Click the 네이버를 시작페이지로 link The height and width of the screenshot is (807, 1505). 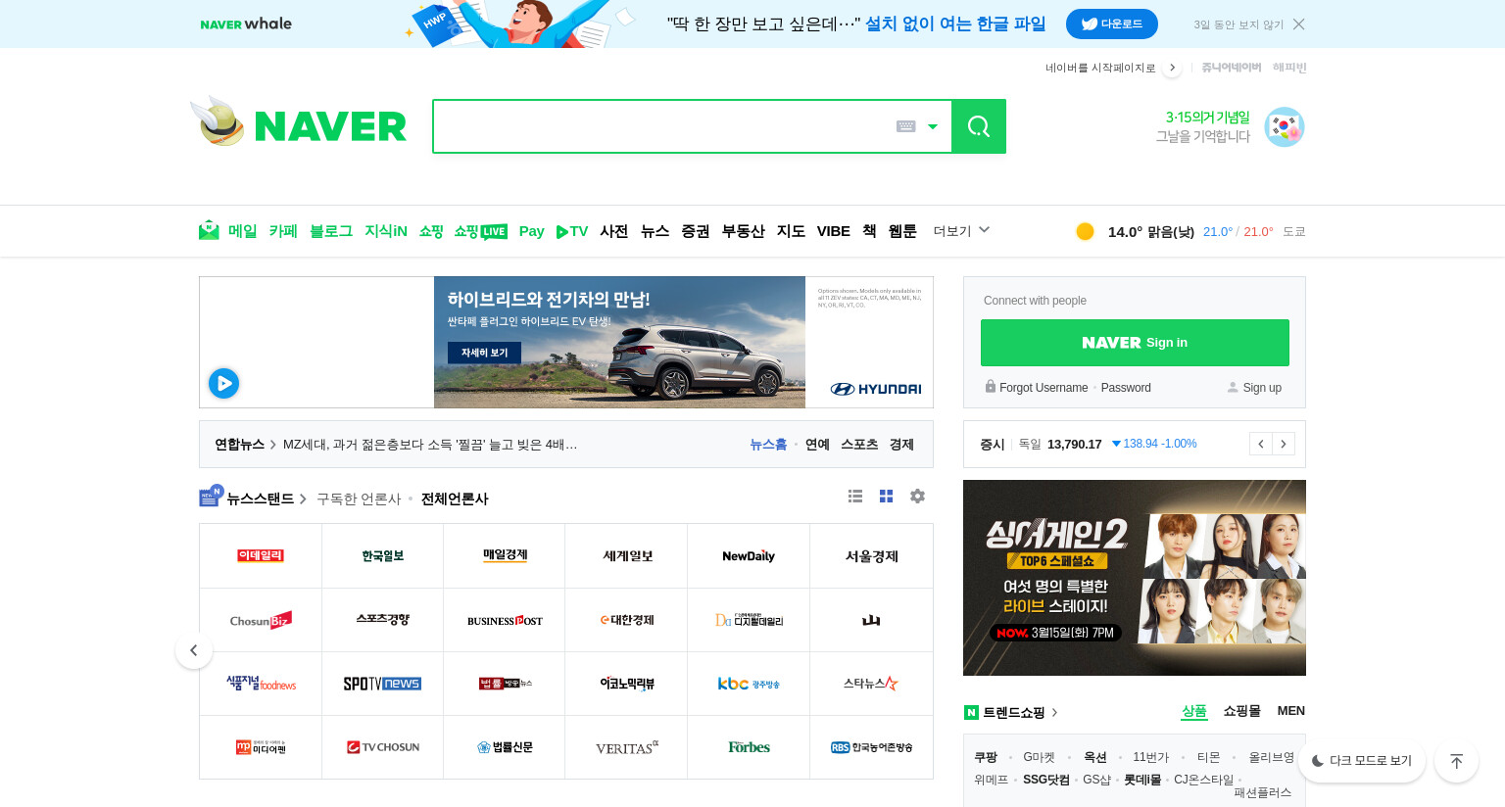pyautogui.click(x=1100, y=68)
